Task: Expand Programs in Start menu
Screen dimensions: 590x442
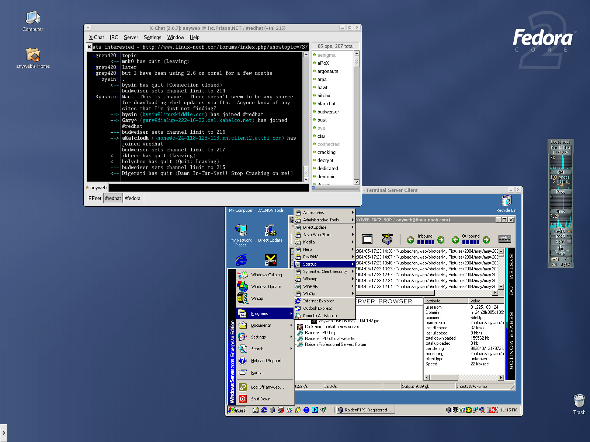Action: (x=265, y=313)
